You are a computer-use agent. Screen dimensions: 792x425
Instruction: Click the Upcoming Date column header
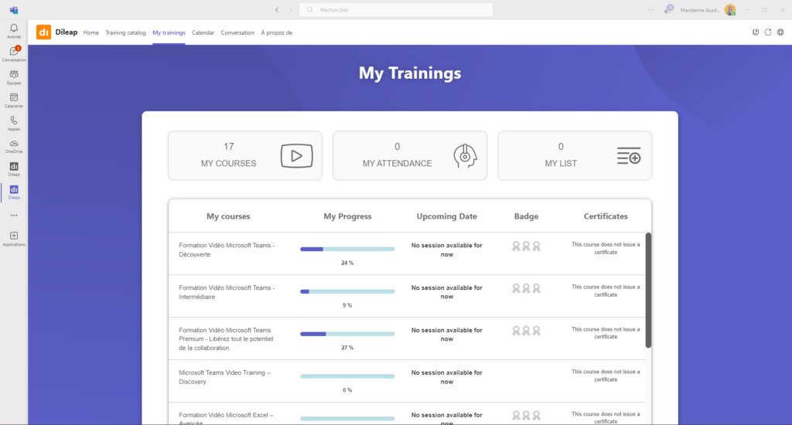point(446,216)
